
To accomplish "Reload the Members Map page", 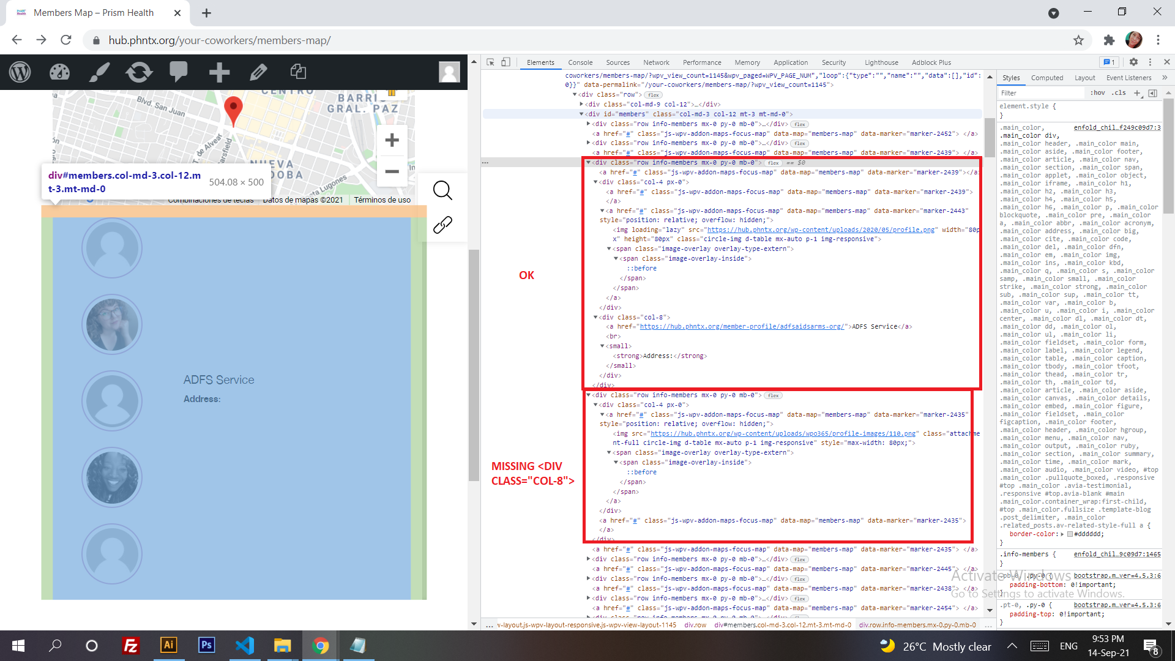I will point(66,40).
